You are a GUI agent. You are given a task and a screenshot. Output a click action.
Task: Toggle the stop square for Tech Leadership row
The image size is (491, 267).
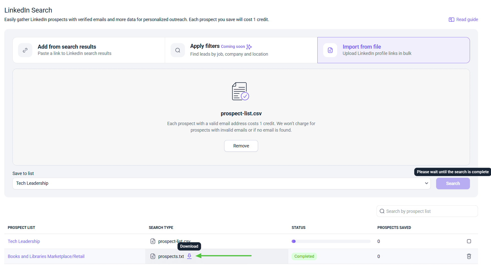(469, 241)
